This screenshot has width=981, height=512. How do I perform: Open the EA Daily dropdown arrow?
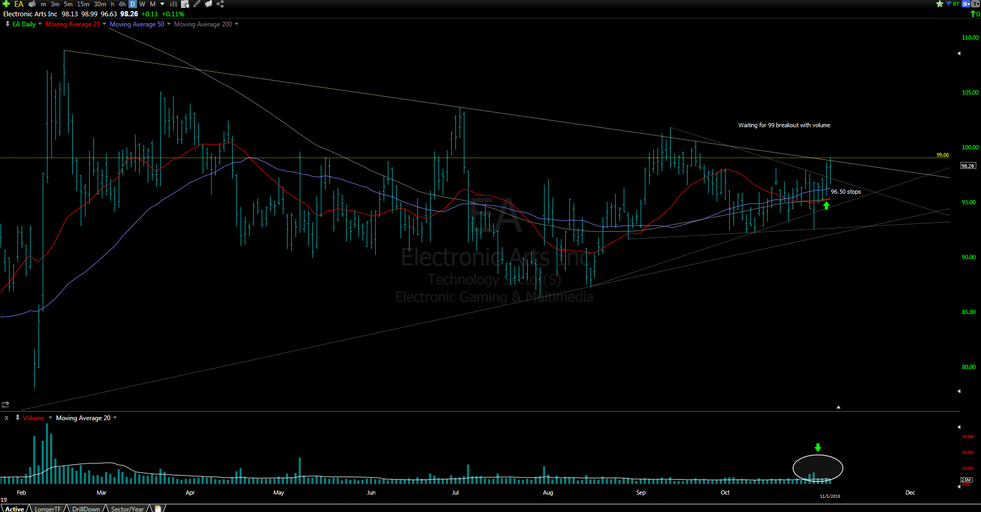point(40,24)
